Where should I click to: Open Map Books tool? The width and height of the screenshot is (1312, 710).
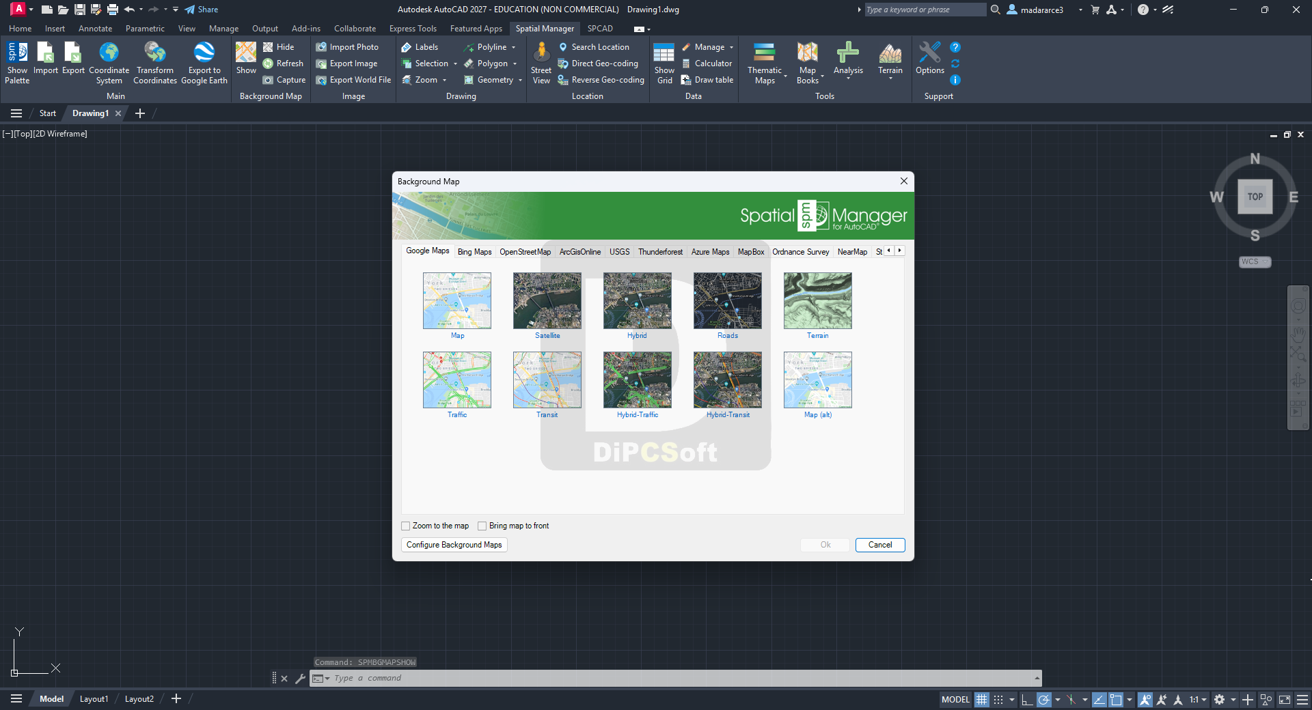coord(808,62)
